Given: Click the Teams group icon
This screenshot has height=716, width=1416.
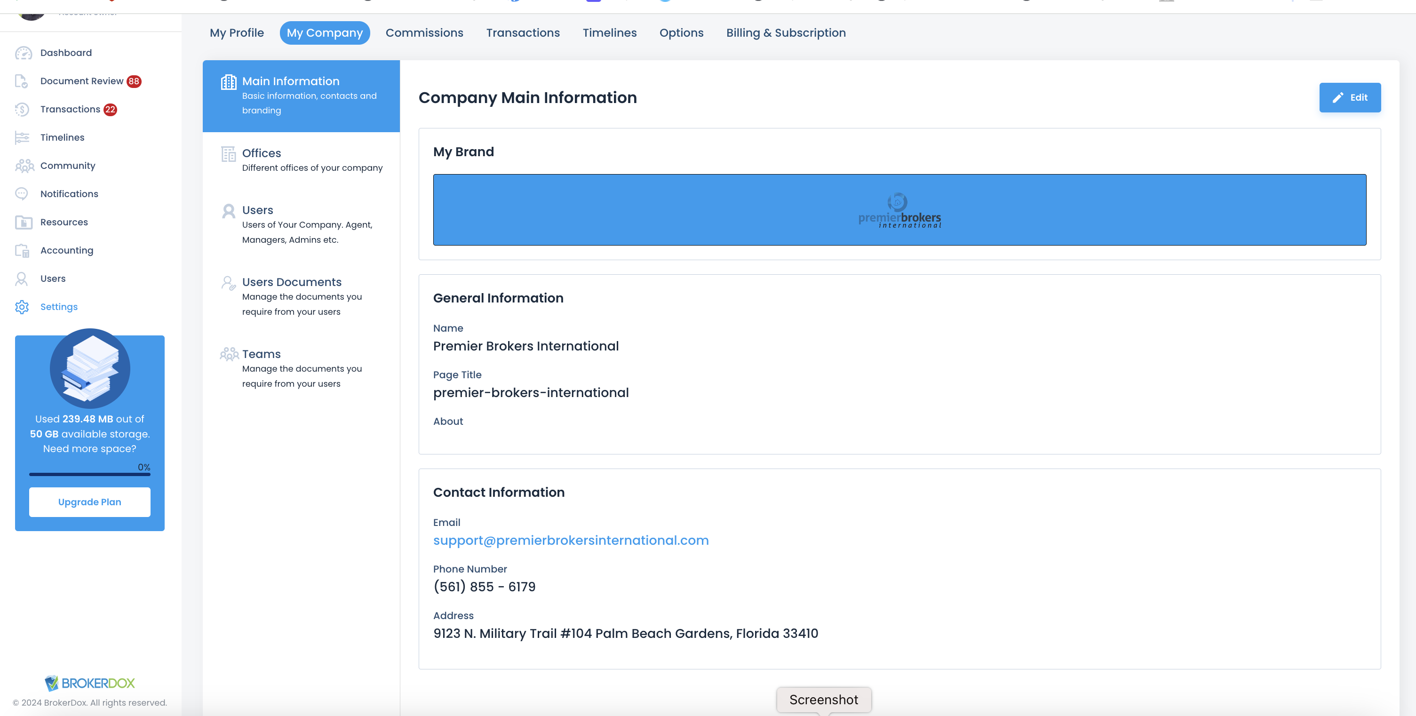Looking at the screenshot, I should pos(229,354).
